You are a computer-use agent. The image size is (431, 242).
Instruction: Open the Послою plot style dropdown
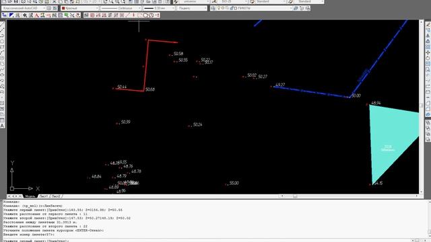click(191, 8)
